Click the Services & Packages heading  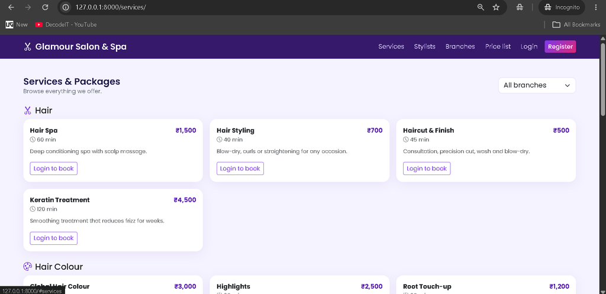[x=72, y=82]
